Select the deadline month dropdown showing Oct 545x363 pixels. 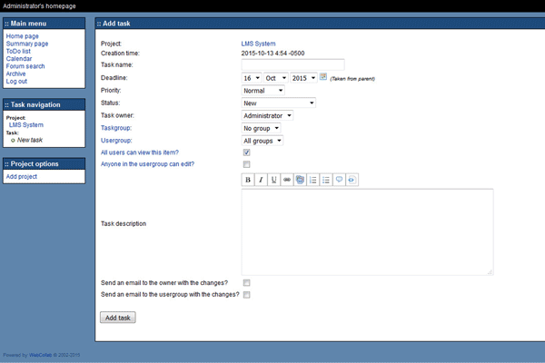[275, 78]
